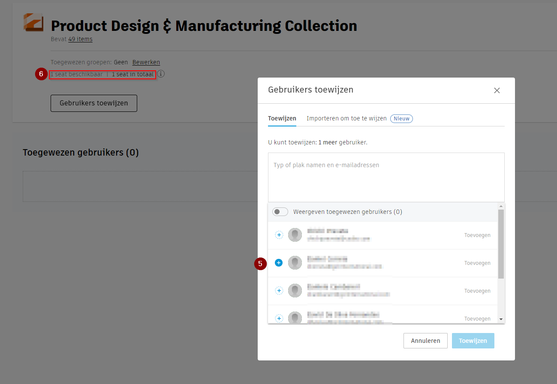
Task: Click the user list scrollbar thumb
Action: coord(501,244)
